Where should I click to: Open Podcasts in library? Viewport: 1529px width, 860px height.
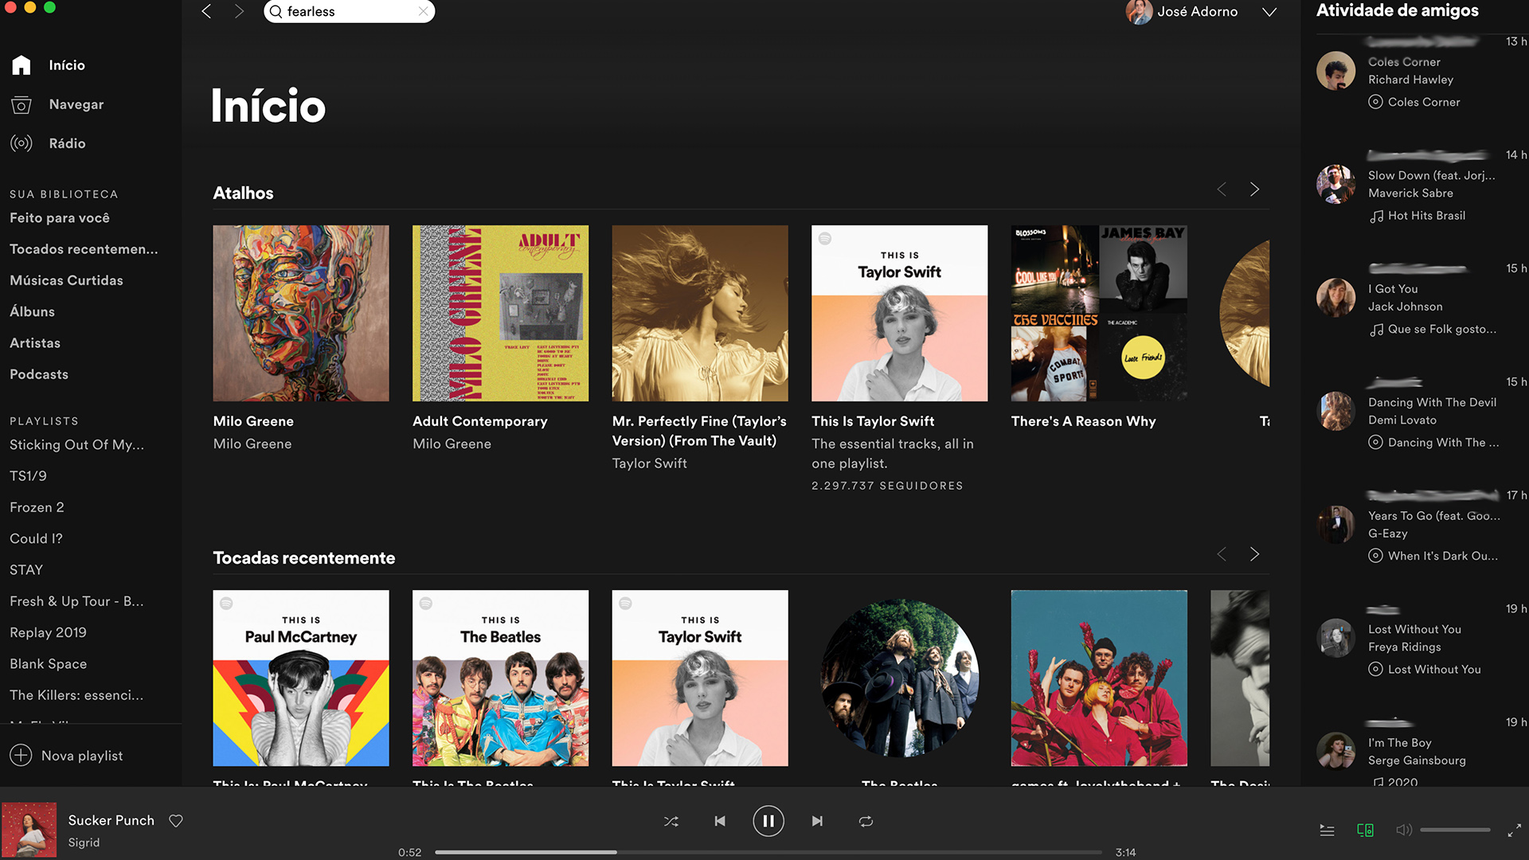pyautogui.click(x=39, y=374)
